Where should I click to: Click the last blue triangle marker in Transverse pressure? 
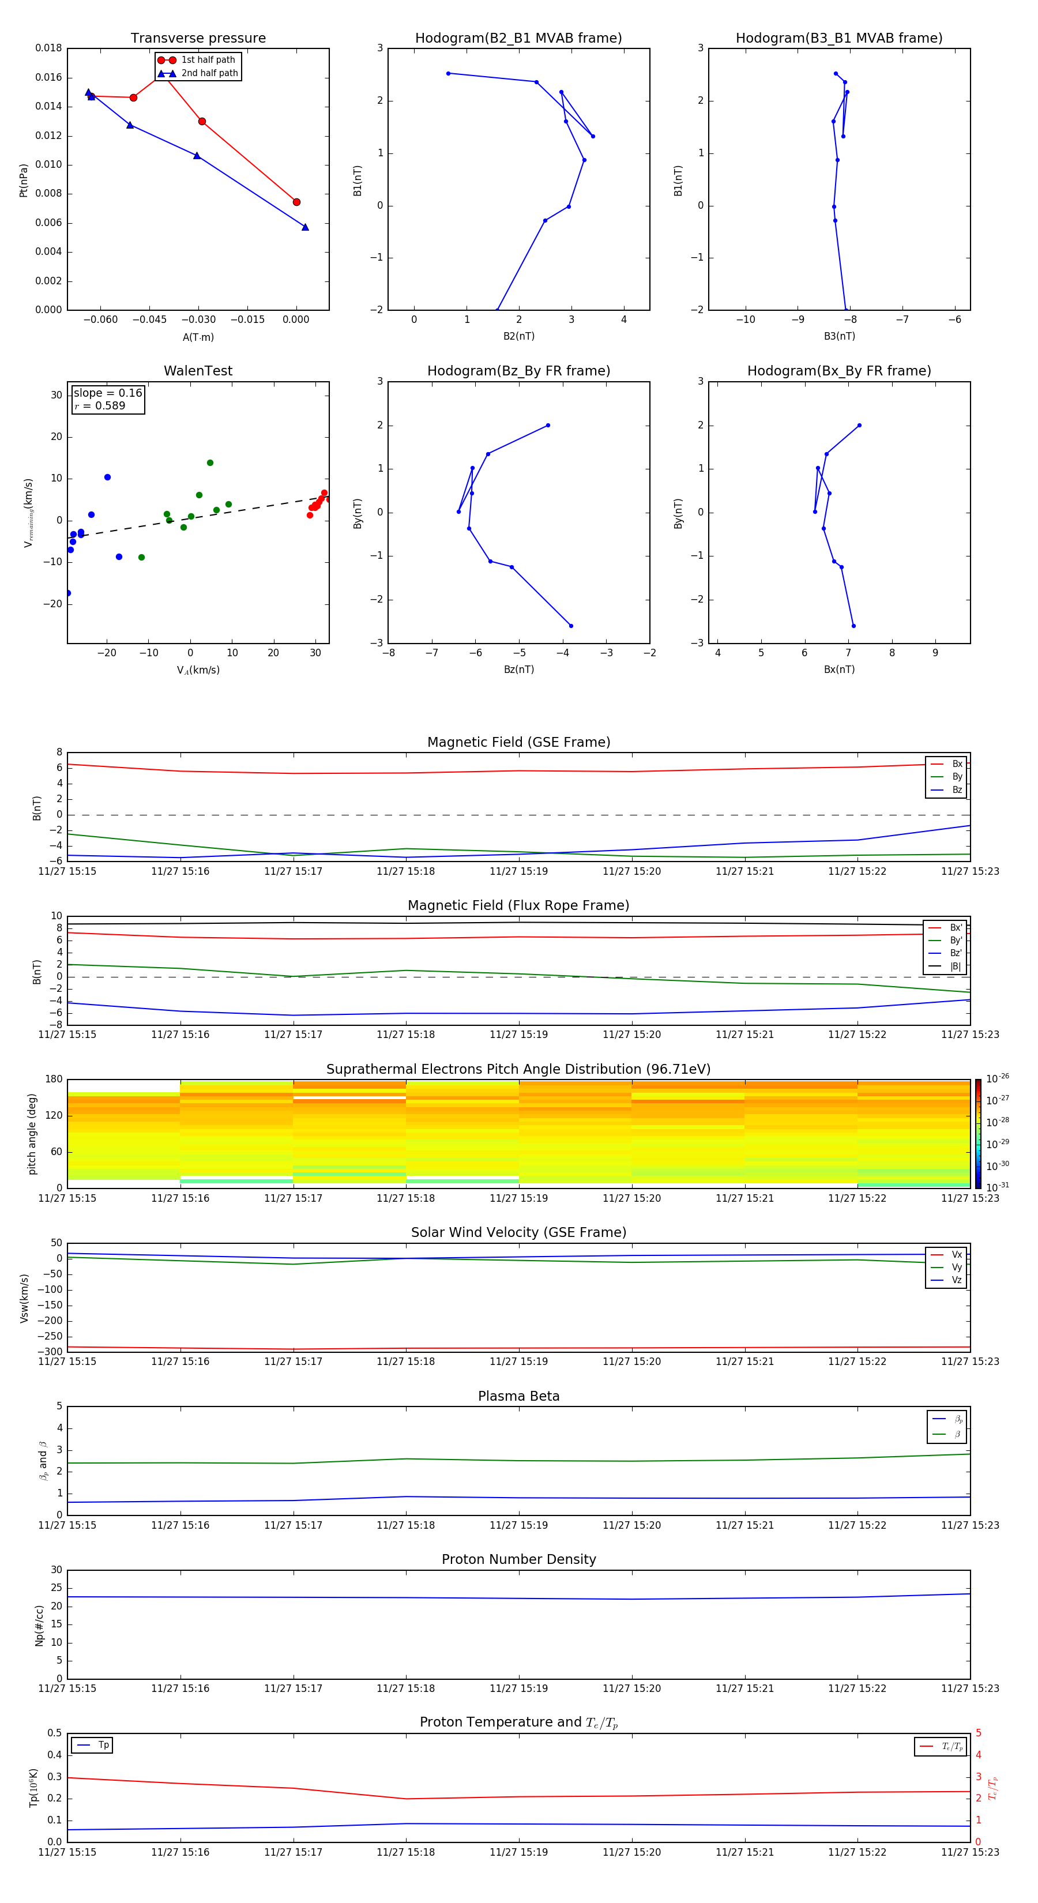tap(305, 227)
